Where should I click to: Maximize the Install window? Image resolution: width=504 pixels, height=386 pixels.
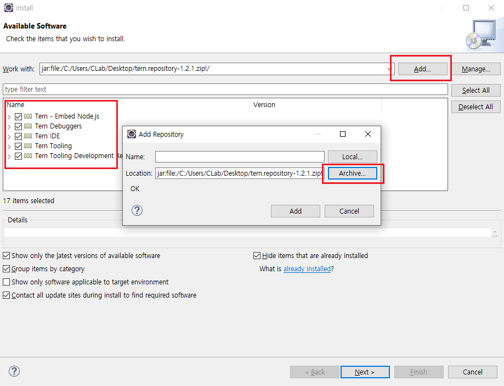pos(466,8)
